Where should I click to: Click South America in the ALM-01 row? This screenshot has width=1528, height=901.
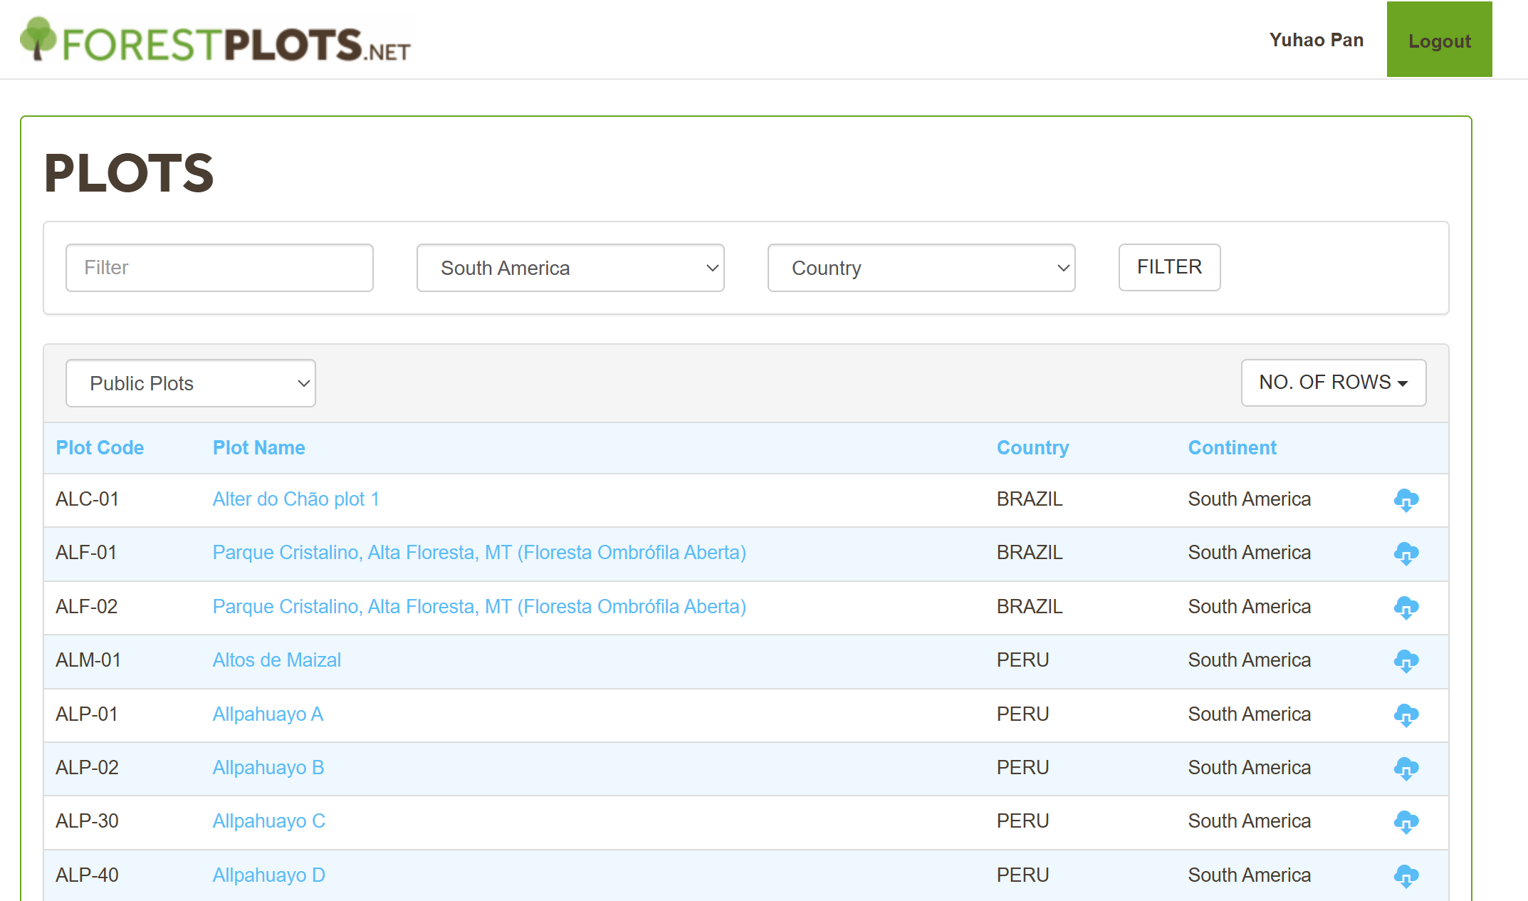coord(1249,660)
